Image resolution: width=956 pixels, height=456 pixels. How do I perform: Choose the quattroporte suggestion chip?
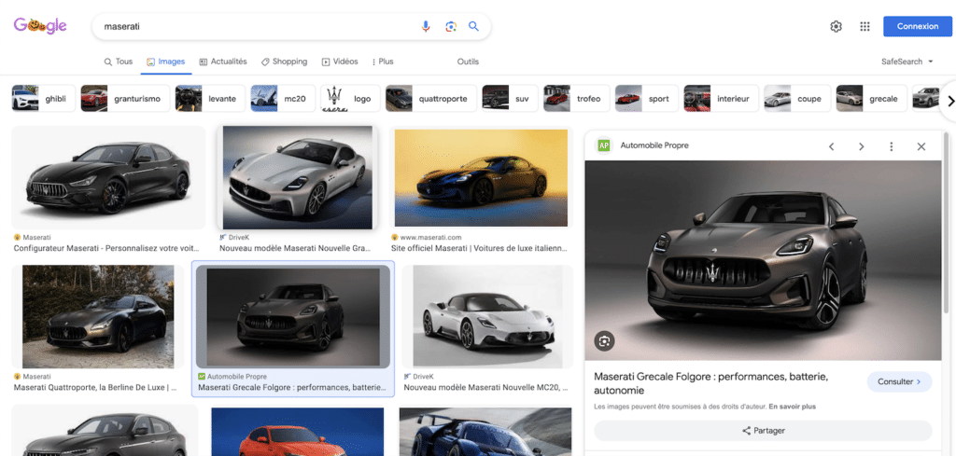point(431,99)
